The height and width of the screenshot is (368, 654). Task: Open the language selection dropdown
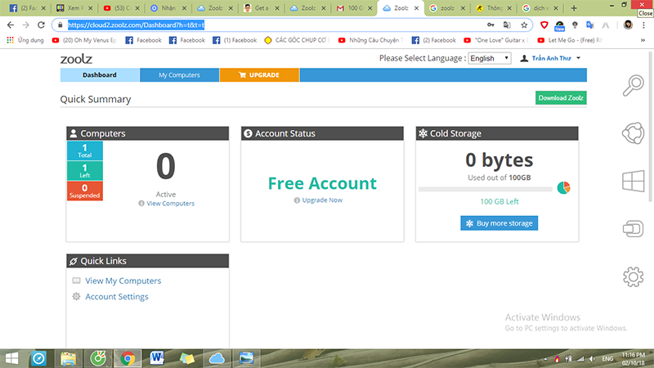point(490,58)
